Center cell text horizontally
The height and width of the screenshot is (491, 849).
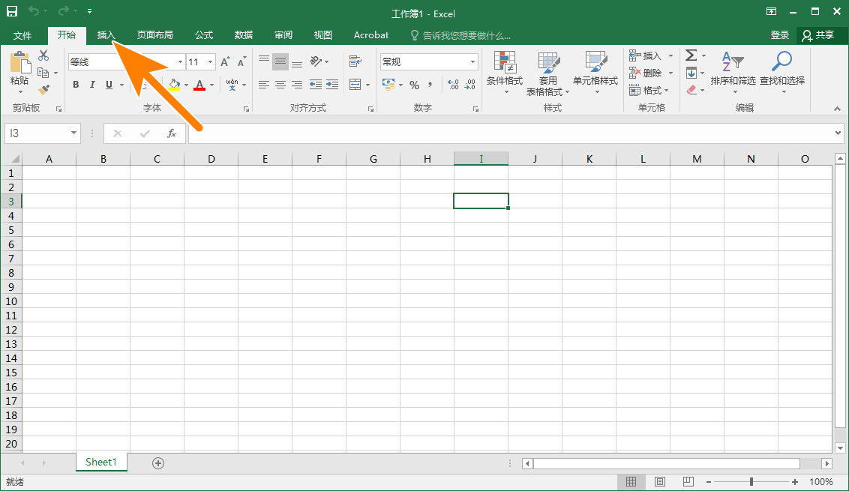pyautogui.click(x=280, y=85)
